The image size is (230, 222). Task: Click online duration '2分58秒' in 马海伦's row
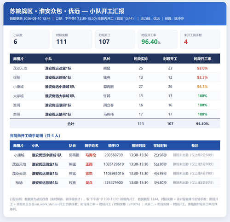(x=160, y=155)
